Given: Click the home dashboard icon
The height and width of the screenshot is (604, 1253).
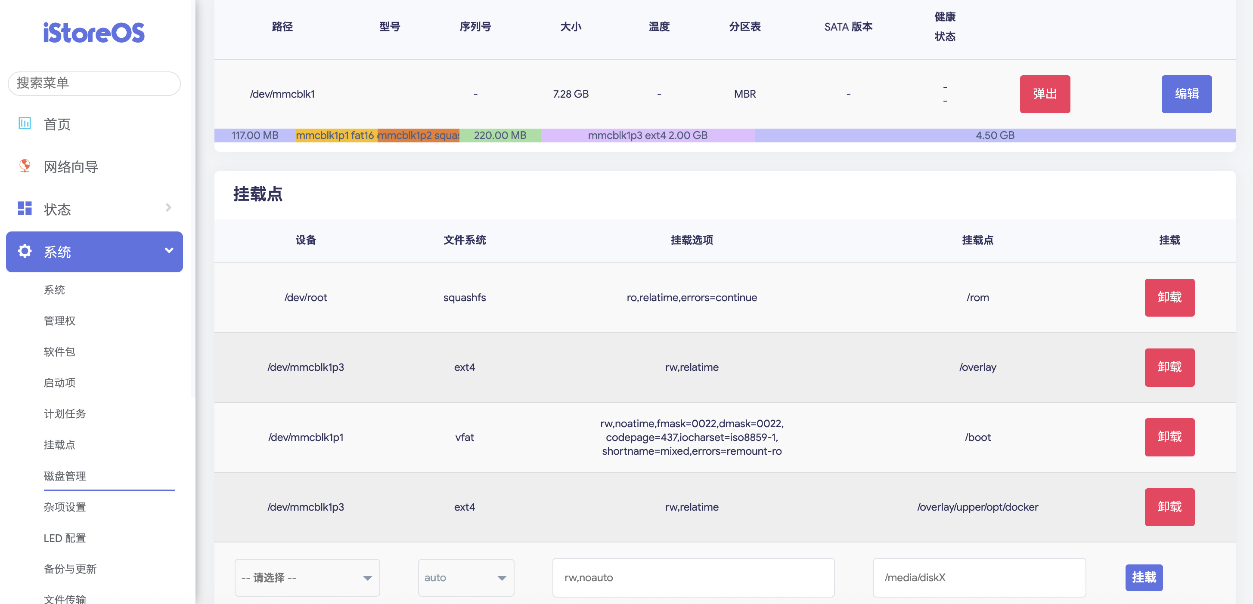Looking at the screenshot, I should pyautogui.click(x=24, y=123).
